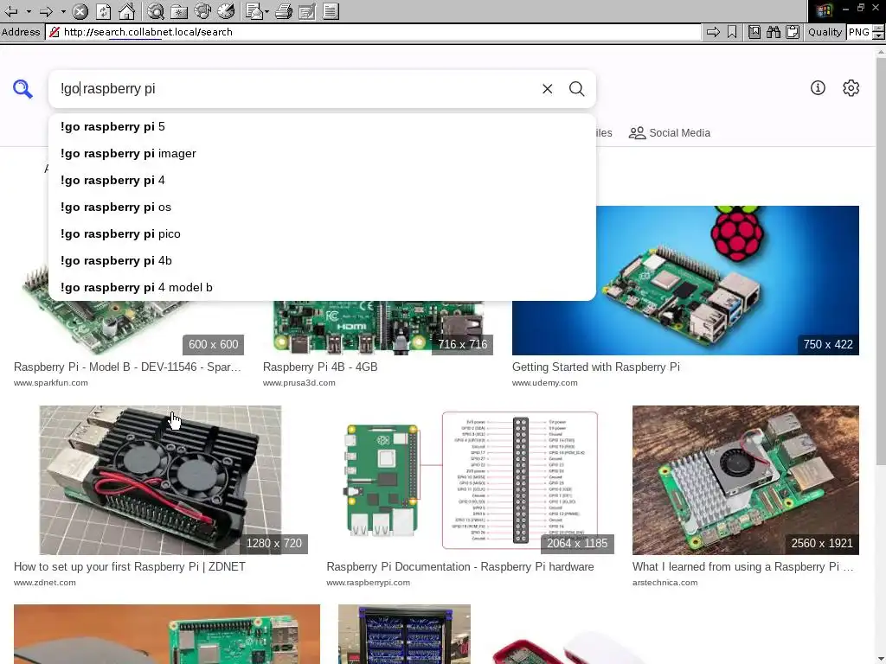886x664 pixels.
Task: Switch to the Social Media tab
Action: point(670,132)
